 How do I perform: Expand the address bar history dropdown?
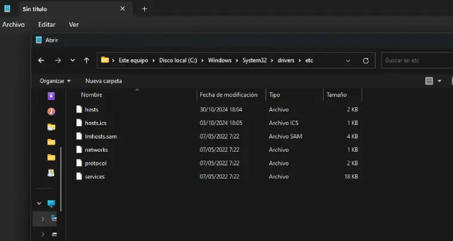point(348,61)
